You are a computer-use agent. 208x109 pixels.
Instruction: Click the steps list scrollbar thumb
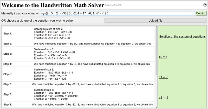point(157,51)
